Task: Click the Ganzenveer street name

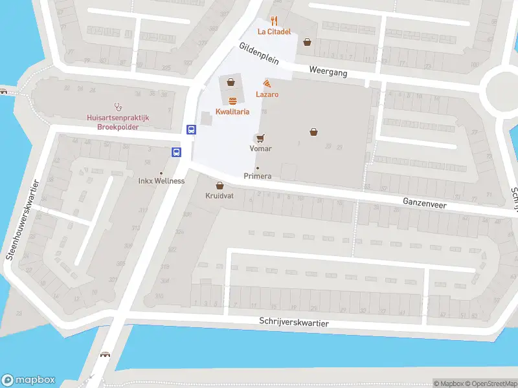Action: click(425, 203)
